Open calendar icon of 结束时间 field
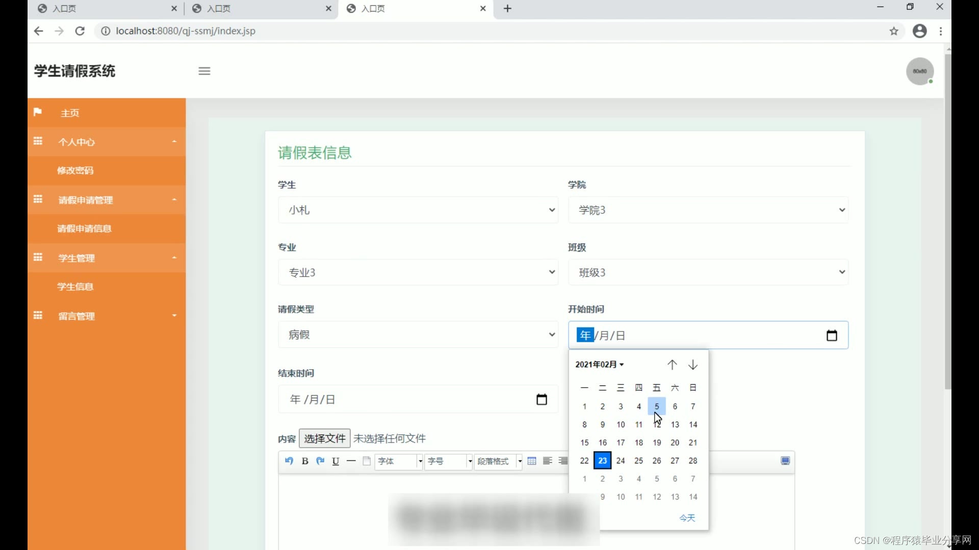Viewport: 979px width, 550px height. click(x=542, y=400)
